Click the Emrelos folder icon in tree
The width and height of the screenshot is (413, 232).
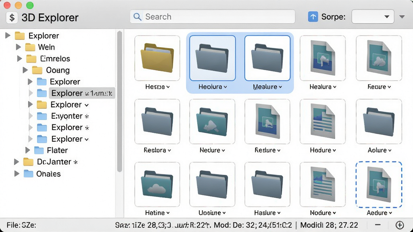pyautogui.click(x=31, y=59)
